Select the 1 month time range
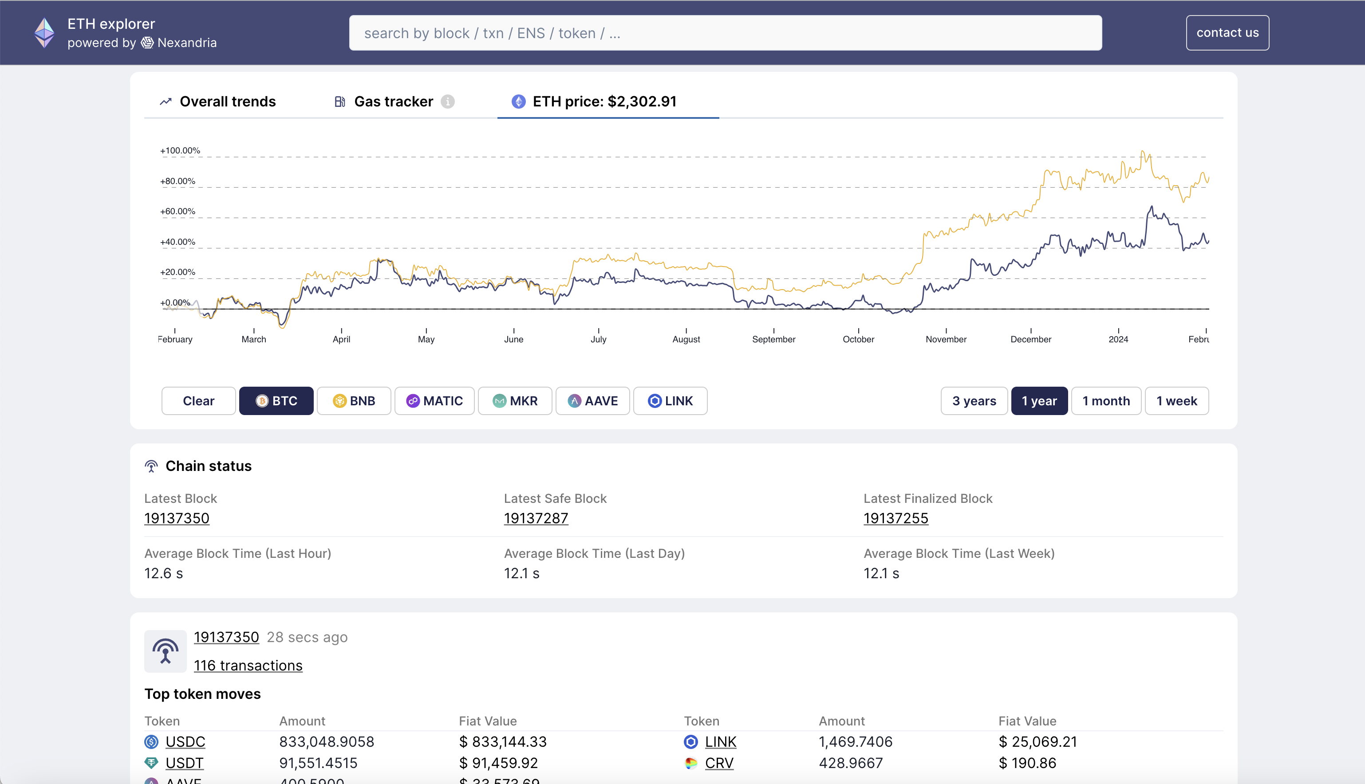The image size is (1365, 784). (x=1106, y=400)
